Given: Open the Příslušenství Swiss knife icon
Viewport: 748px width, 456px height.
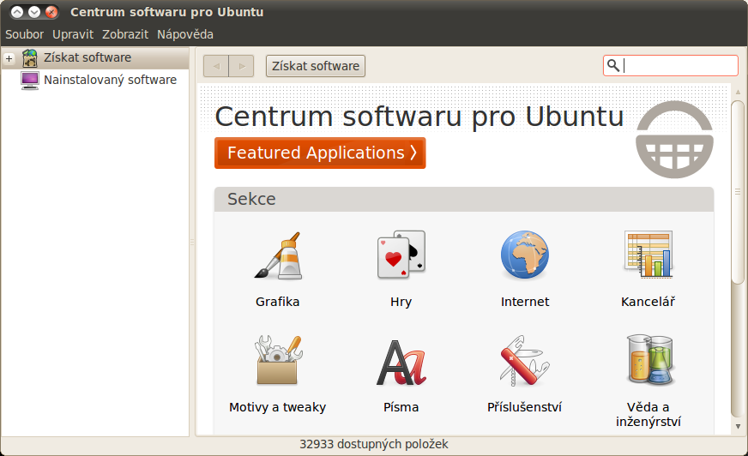Looking at the screenshot, I should coord(524,360).
